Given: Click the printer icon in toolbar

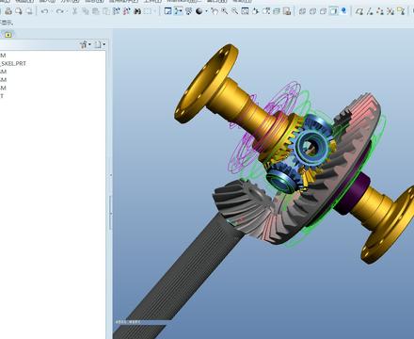Looking at the screenshot, I should click(8, 11).
